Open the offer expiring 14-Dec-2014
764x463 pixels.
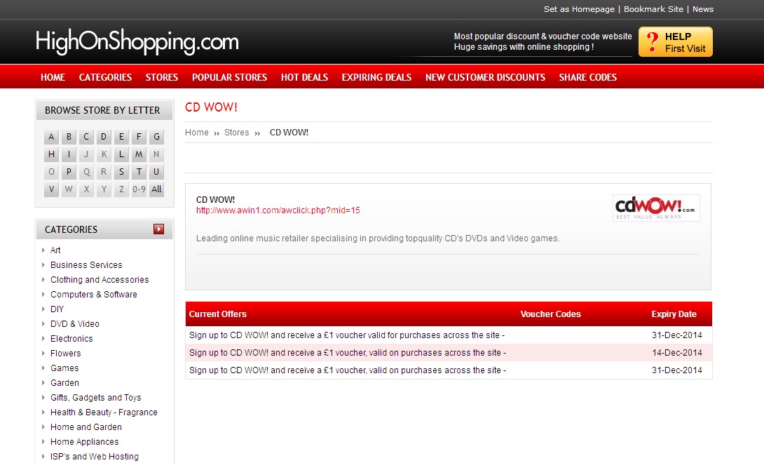tap(449, 353)
